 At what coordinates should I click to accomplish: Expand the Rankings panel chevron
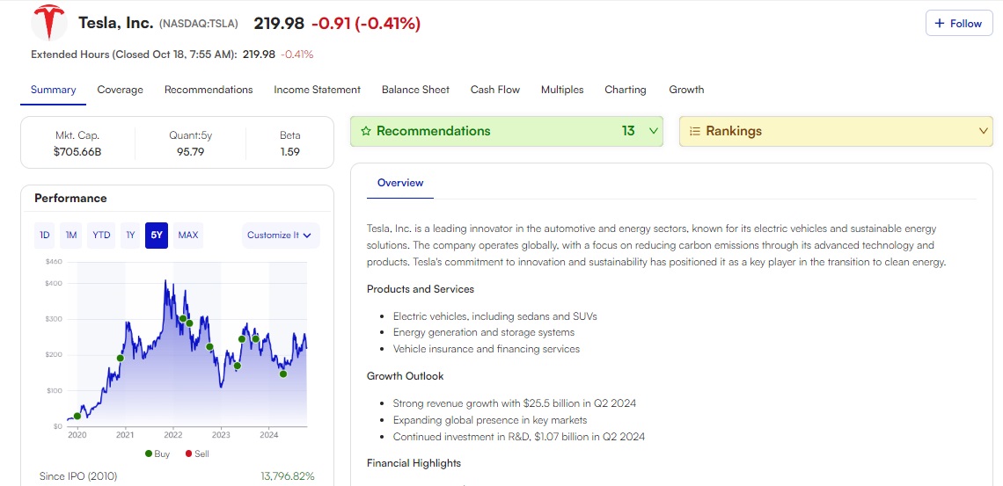point(984,131)
